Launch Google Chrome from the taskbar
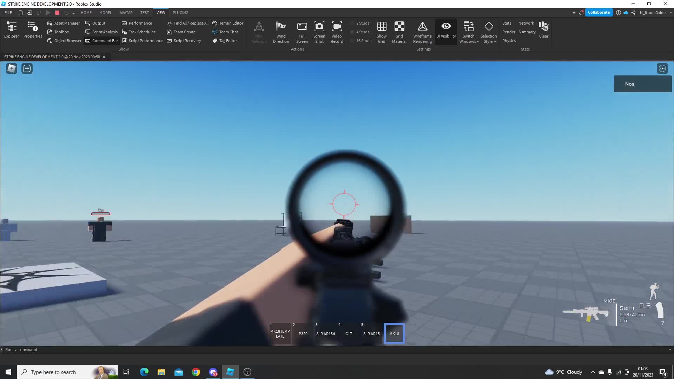 point(196,372)
